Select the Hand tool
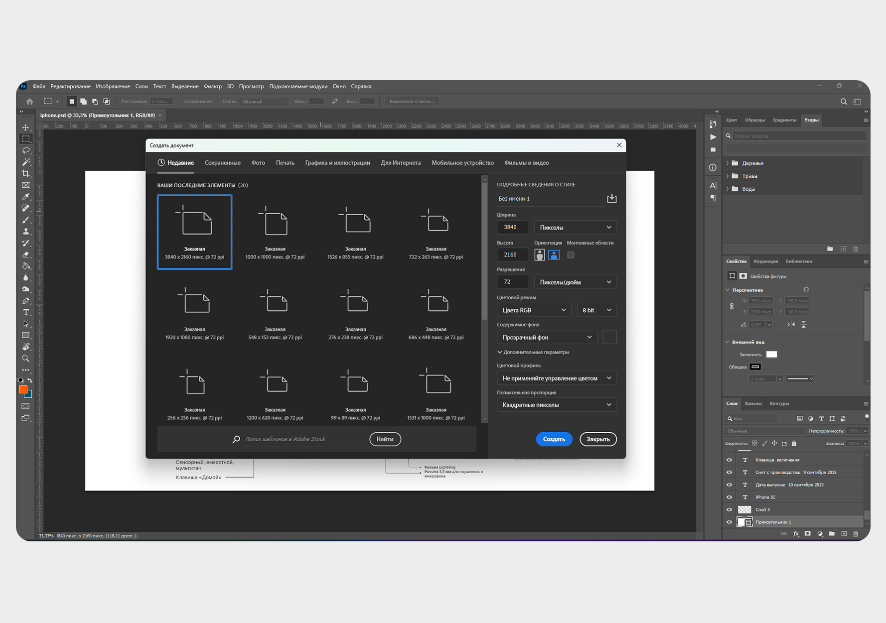 (x=26, y=347)
